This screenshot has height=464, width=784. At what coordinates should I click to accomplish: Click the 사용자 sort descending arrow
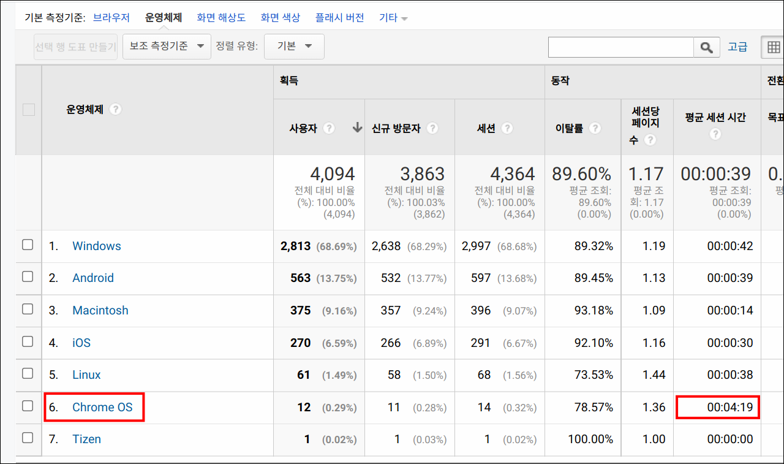coord(358,128)
